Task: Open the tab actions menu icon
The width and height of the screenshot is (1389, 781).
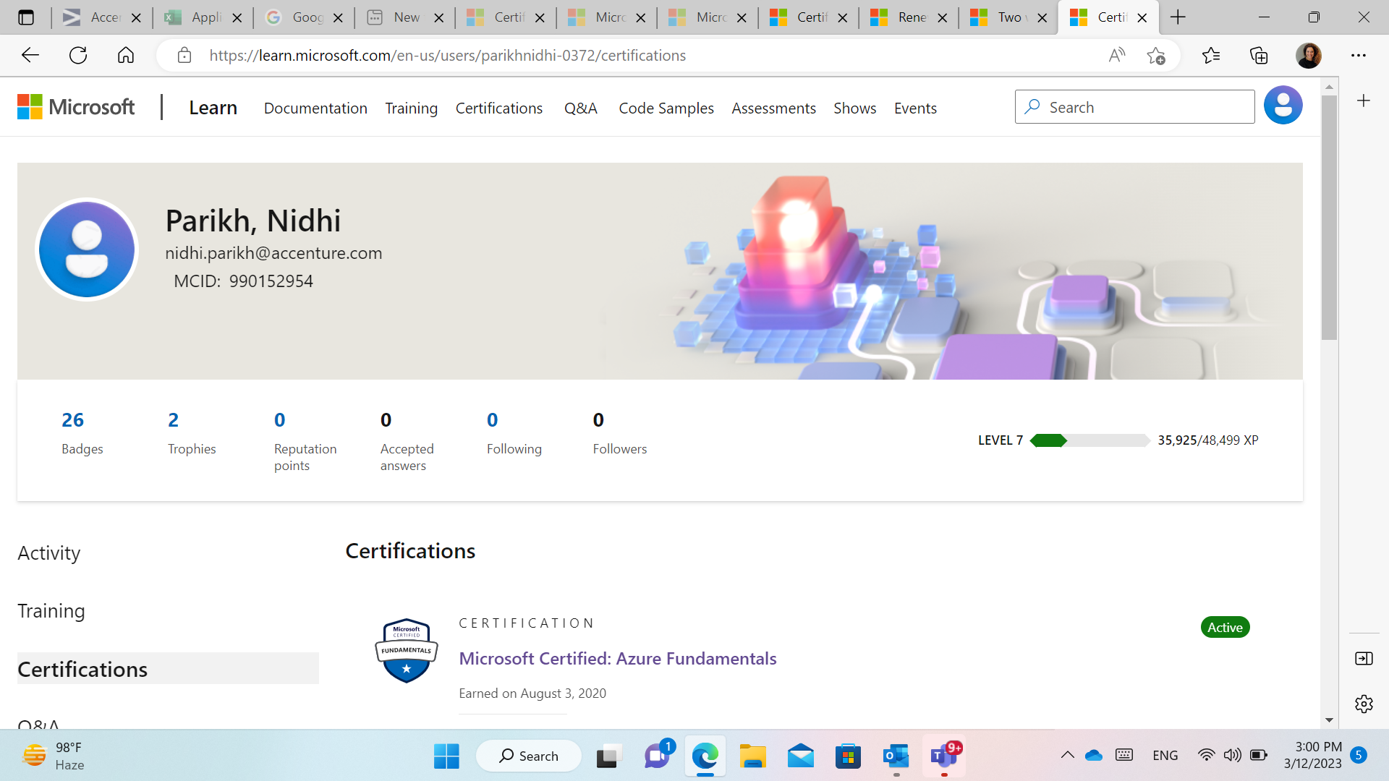Action: tap(26, 17)
